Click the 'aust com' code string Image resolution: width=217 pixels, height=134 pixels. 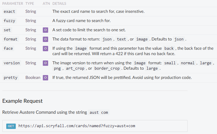98,113
